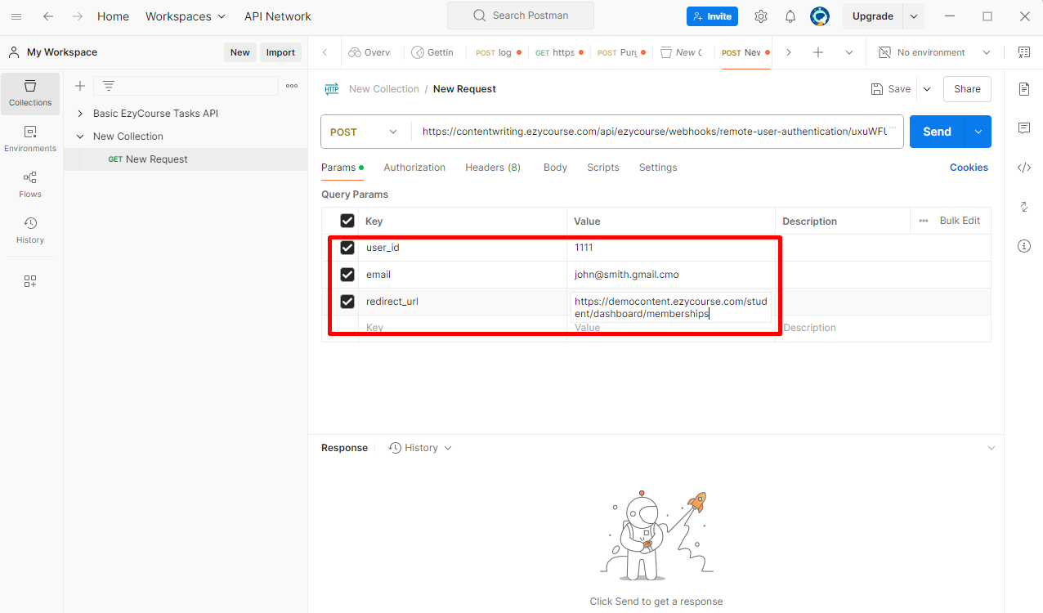Open the hamburger main menu

pos(16,16)
